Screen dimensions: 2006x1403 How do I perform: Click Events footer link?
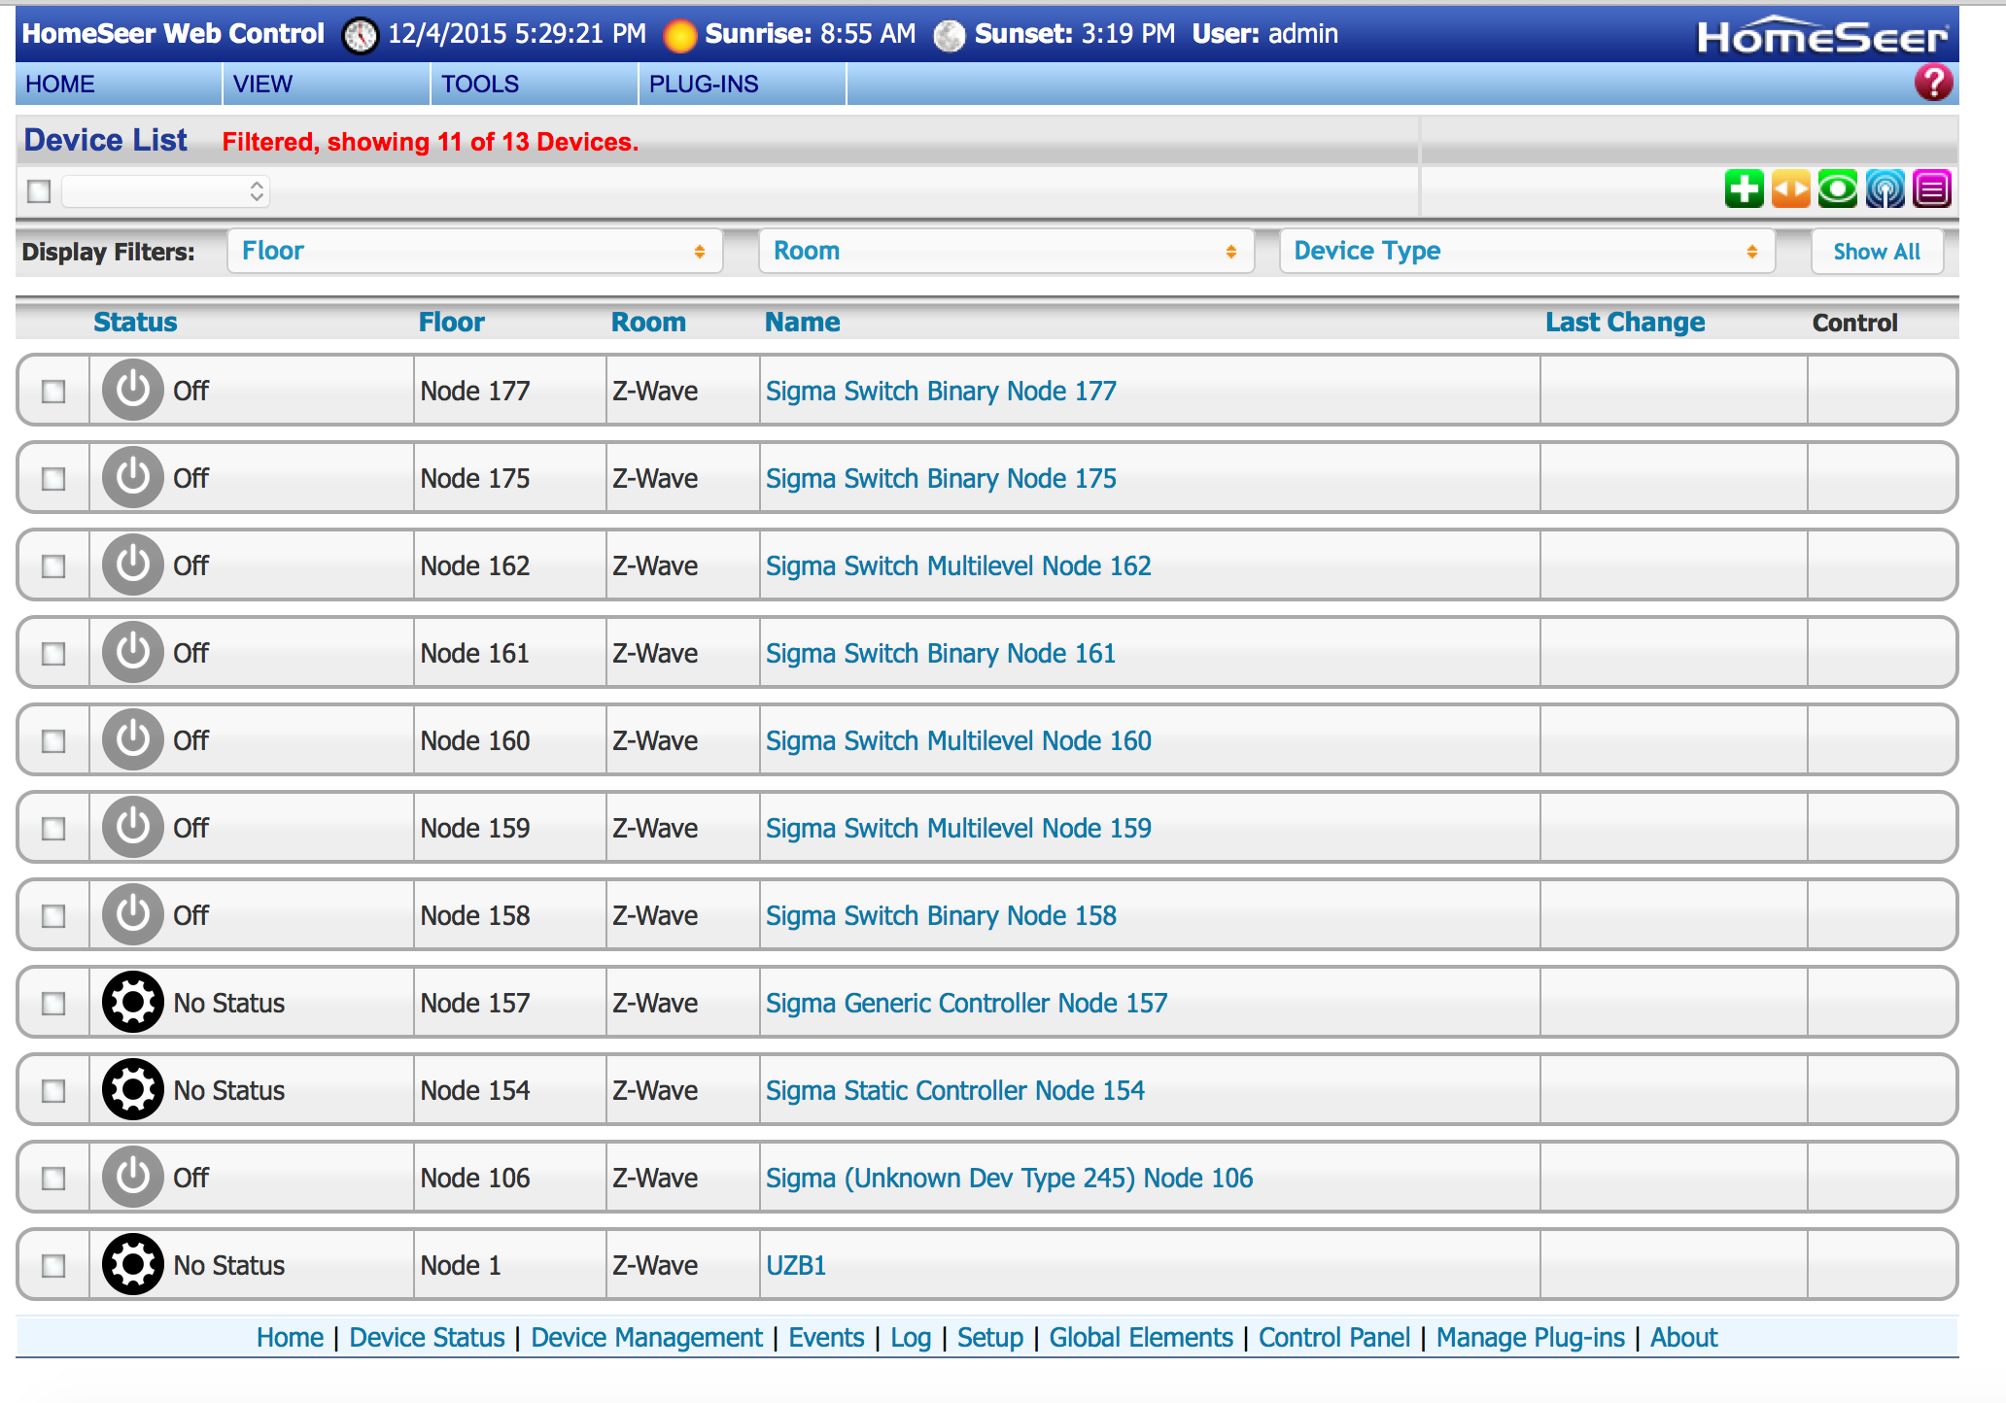click(826, 1337)
